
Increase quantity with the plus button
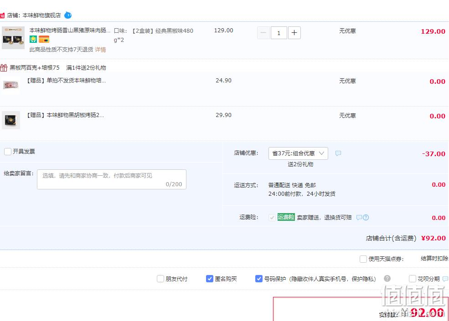294,33
